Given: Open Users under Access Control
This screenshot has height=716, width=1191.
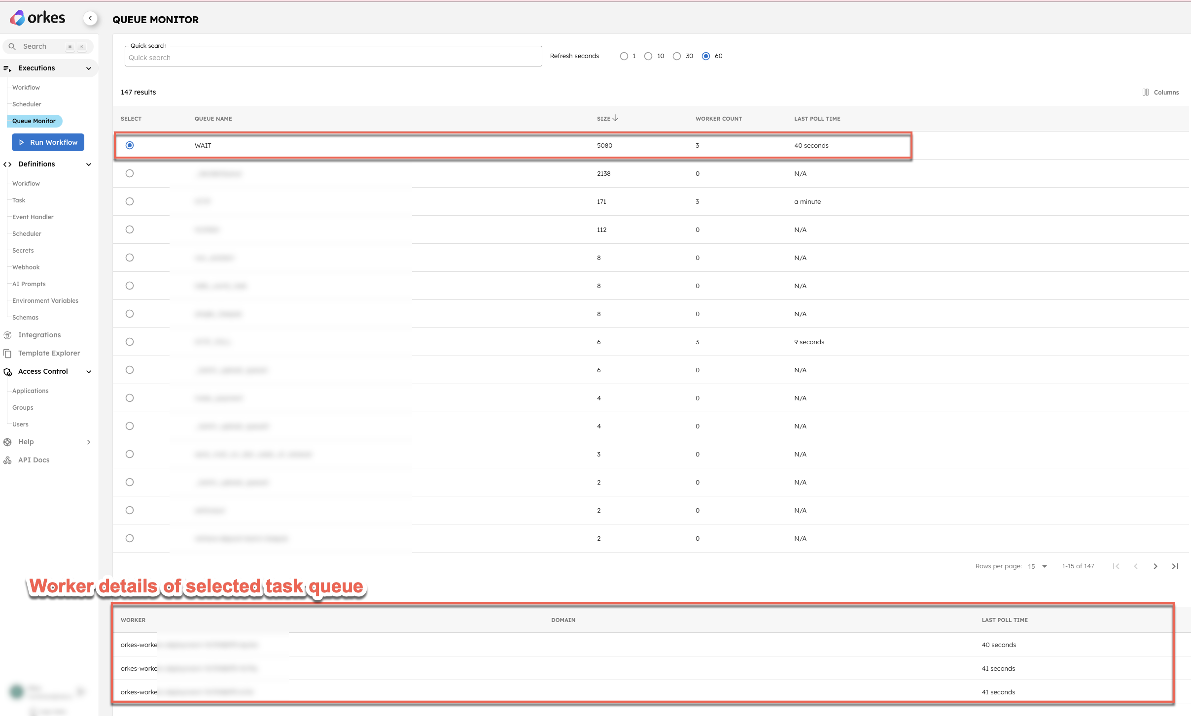Looking at the screenshot, I should tap(20, 424).
